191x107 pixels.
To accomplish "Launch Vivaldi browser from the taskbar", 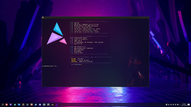I will click(x=7, y=105).
